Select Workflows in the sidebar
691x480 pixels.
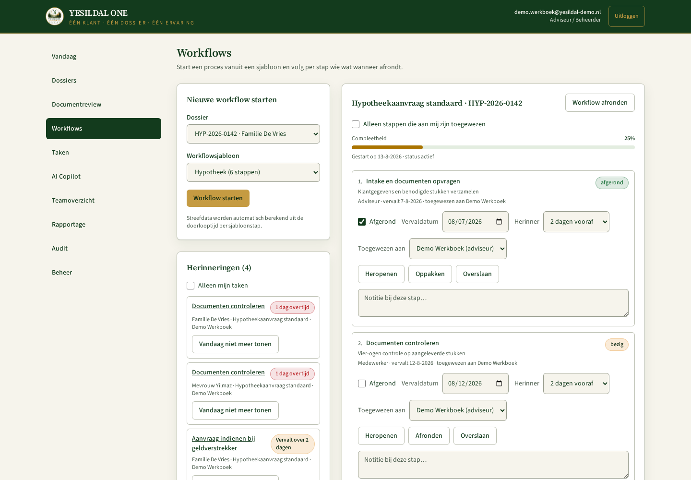pyautogui.click(x=104, y=129)
